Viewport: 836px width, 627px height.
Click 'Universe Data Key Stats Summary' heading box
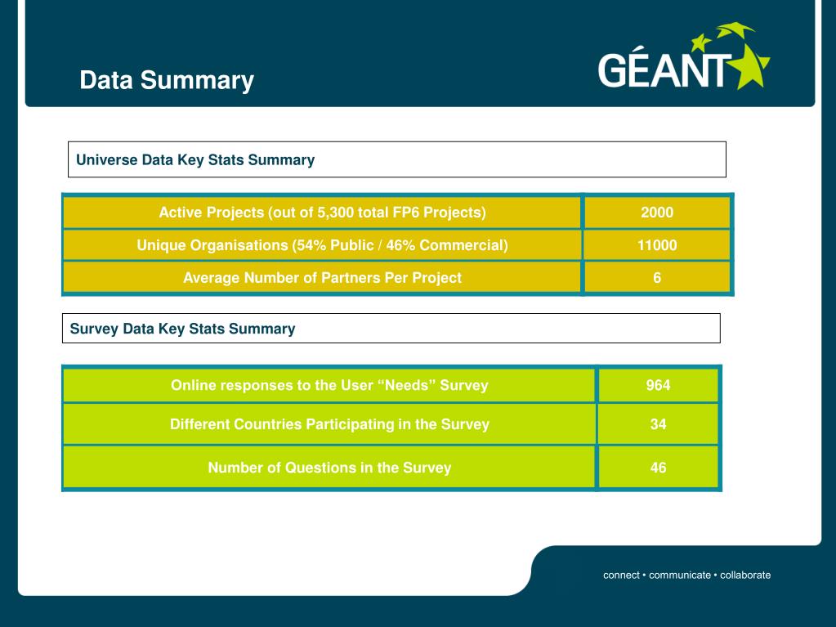click(396, 159)
